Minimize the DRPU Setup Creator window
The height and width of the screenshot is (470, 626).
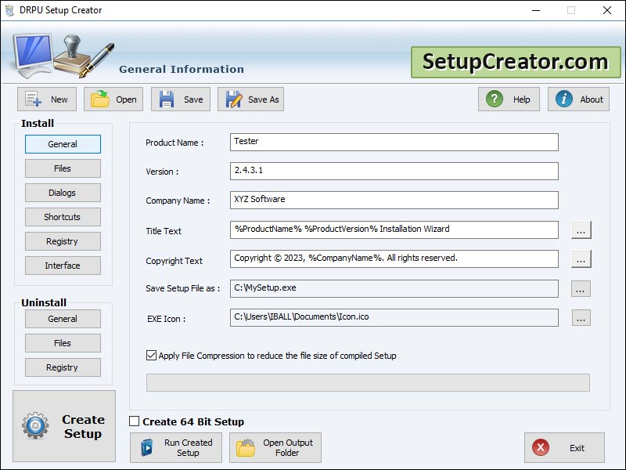536,10
